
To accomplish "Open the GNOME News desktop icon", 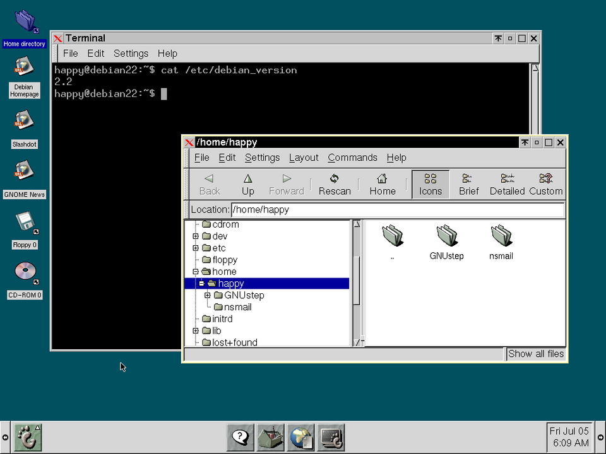I will point(24,170).
